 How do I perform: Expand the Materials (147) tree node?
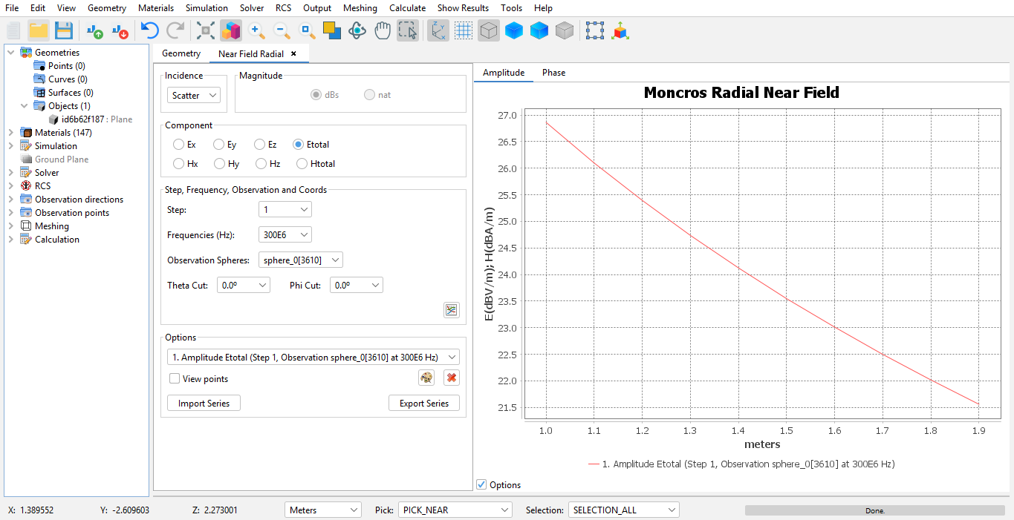(x=10, y=133)
